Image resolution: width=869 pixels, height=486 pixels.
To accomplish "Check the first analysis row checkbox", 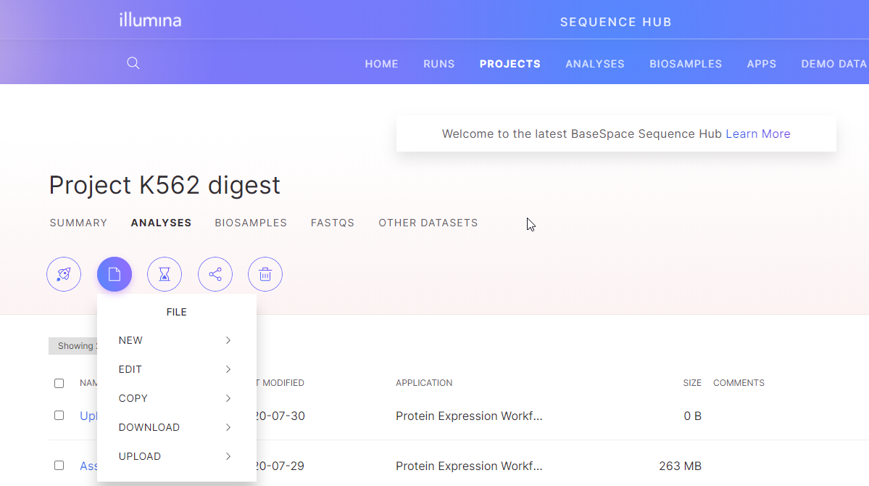I will point(59,416).
